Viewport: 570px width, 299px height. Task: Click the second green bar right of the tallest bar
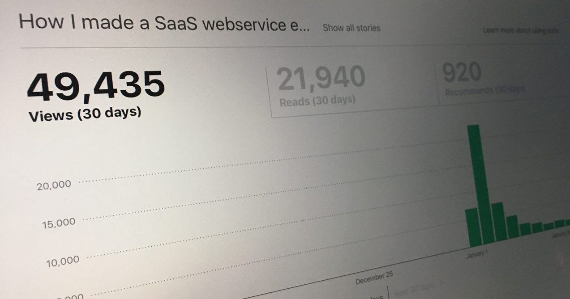512,227
